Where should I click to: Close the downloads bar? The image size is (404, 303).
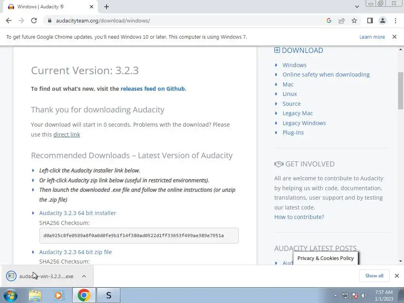[x=397, y=276]
